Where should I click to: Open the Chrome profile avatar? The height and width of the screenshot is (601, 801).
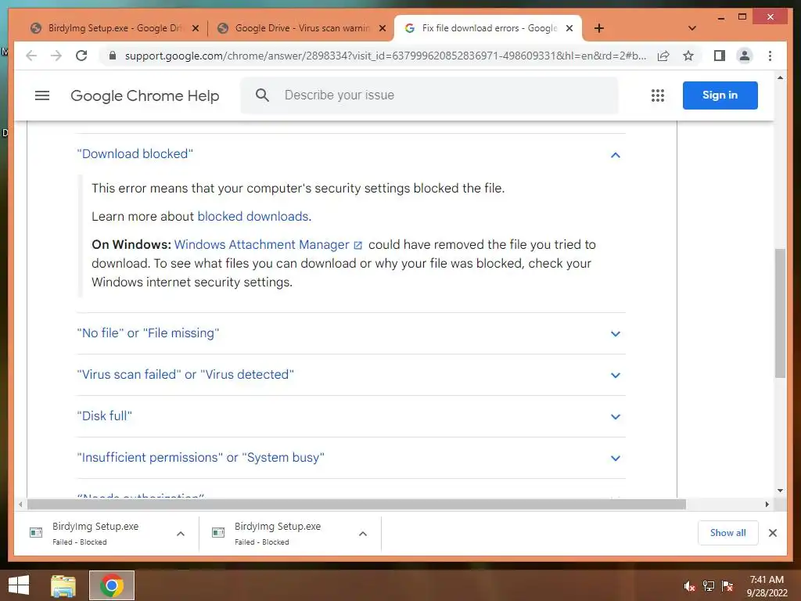pyautogui.click(x=745, y=56)
